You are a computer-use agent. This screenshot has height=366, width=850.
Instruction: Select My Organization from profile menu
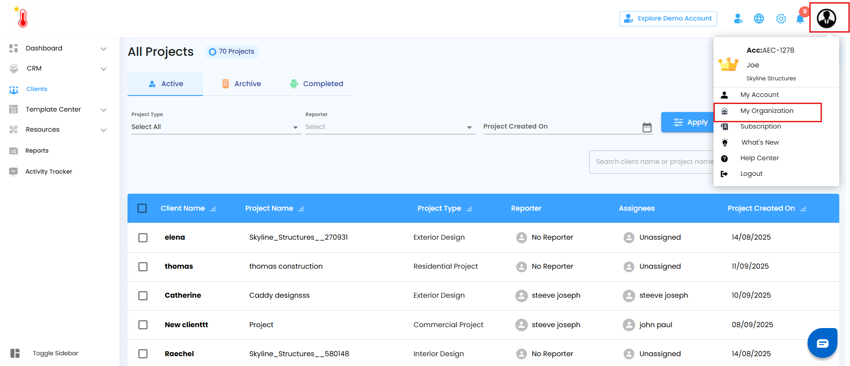[x=766, y=111]
